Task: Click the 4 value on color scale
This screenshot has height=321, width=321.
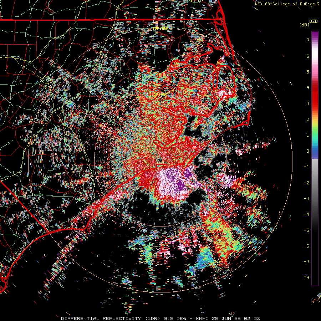Action: (x=308, y=88)
